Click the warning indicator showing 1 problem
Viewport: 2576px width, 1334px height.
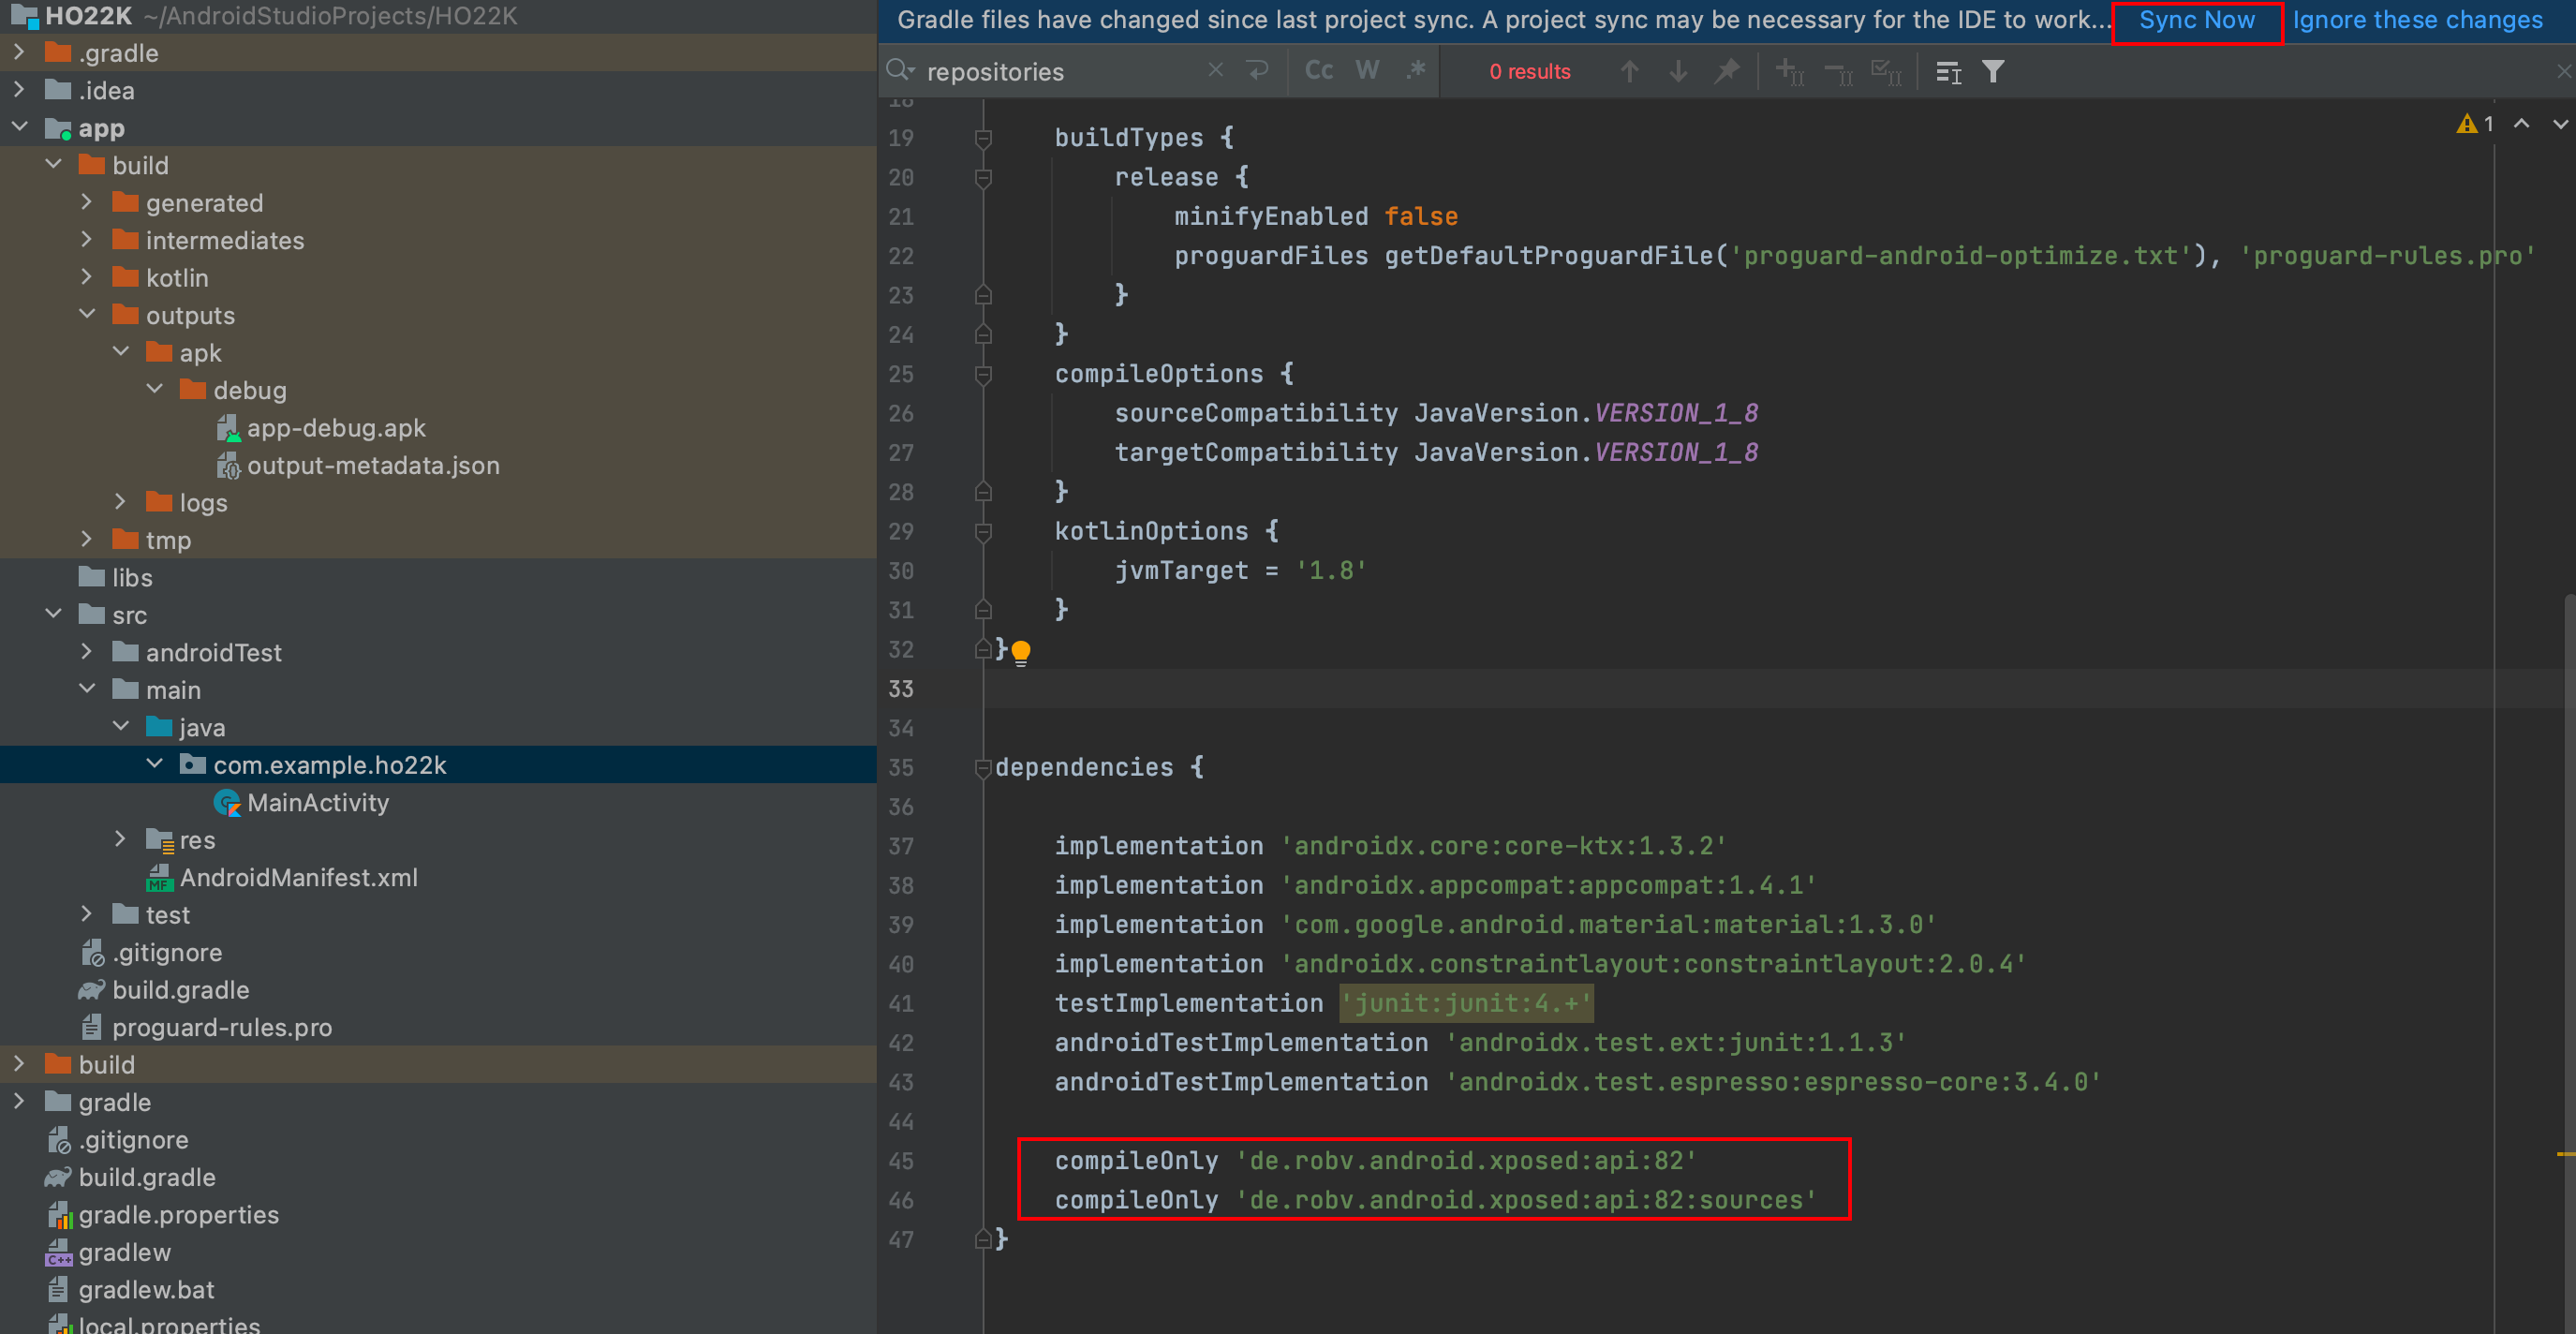point(2476,124)
